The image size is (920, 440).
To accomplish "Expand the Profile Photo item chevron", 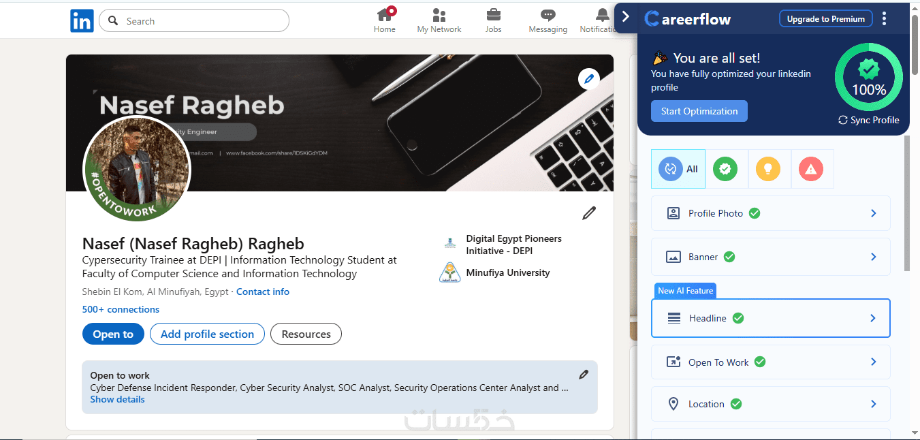I will (873, 213).
